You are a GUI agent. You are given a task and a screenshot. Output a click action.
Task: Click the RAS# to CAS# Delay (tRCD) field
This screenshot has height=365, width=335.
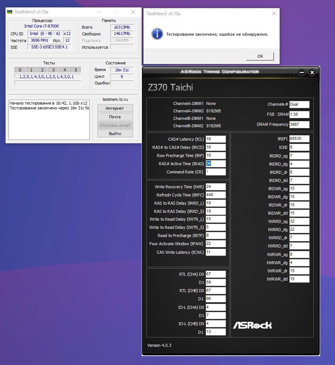click(x=216, y=147)
